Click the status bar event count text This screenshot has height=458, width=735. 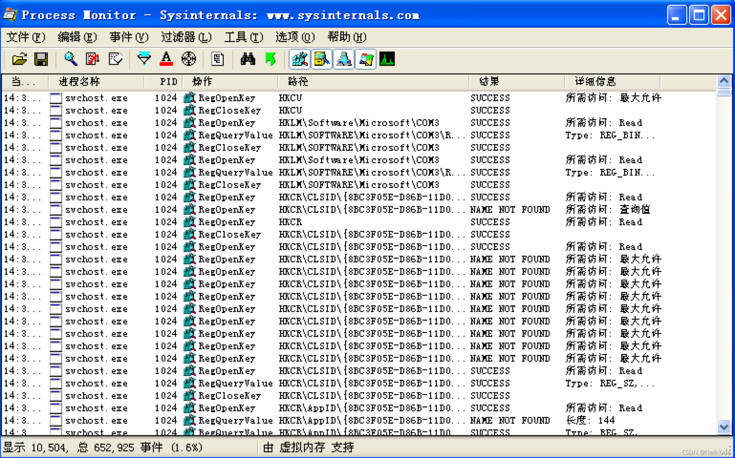click(x=103, y=448)
